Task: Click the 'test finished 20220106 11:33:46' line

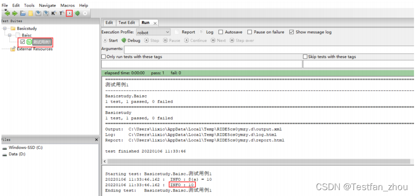Action: tap(145, 151)
